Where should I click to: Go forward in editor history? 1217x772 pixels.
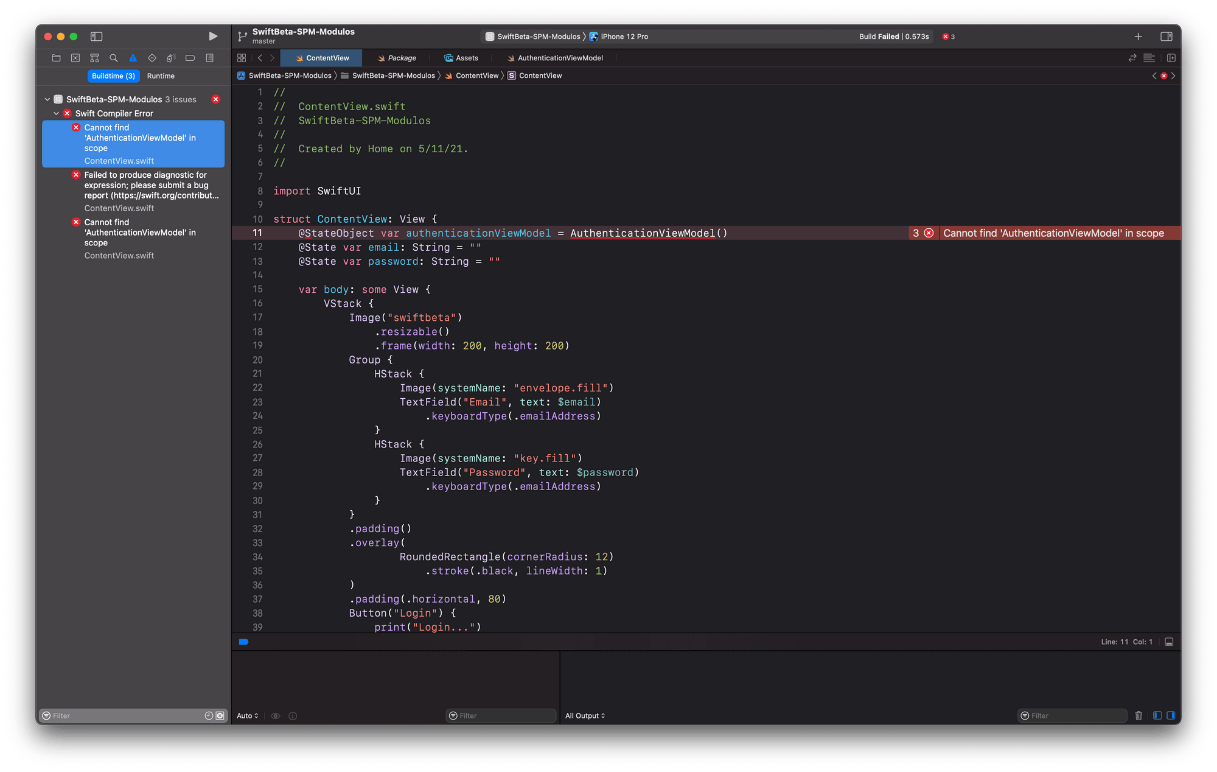[272, 58]
